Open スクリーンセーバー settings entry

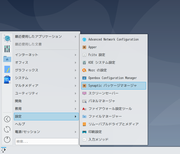pos(114,93)
